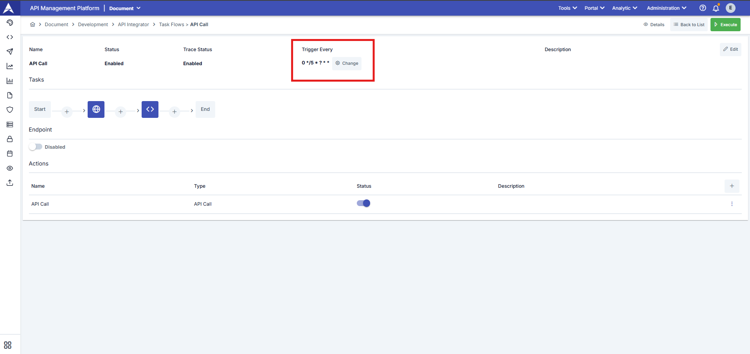The image size is (750, 354).
Task: Expand the Administration dropdown menu
Action: [x=666, y=8]
